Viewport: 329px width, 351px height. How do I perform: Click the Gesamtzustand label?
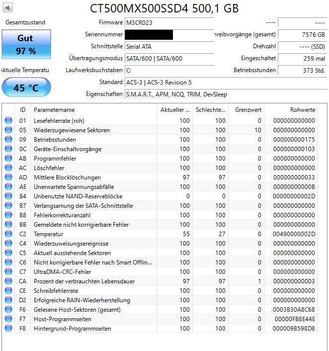tap(25, 22)
